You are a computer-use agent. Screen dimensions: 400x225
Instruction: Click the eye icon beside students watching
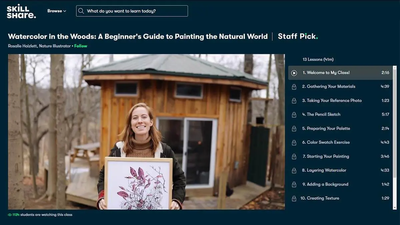click(x=10, y=215)
